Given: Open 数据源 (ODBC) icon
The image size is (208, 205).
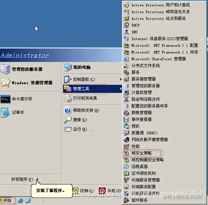Looking at the screenshot, I should [127, 133].
